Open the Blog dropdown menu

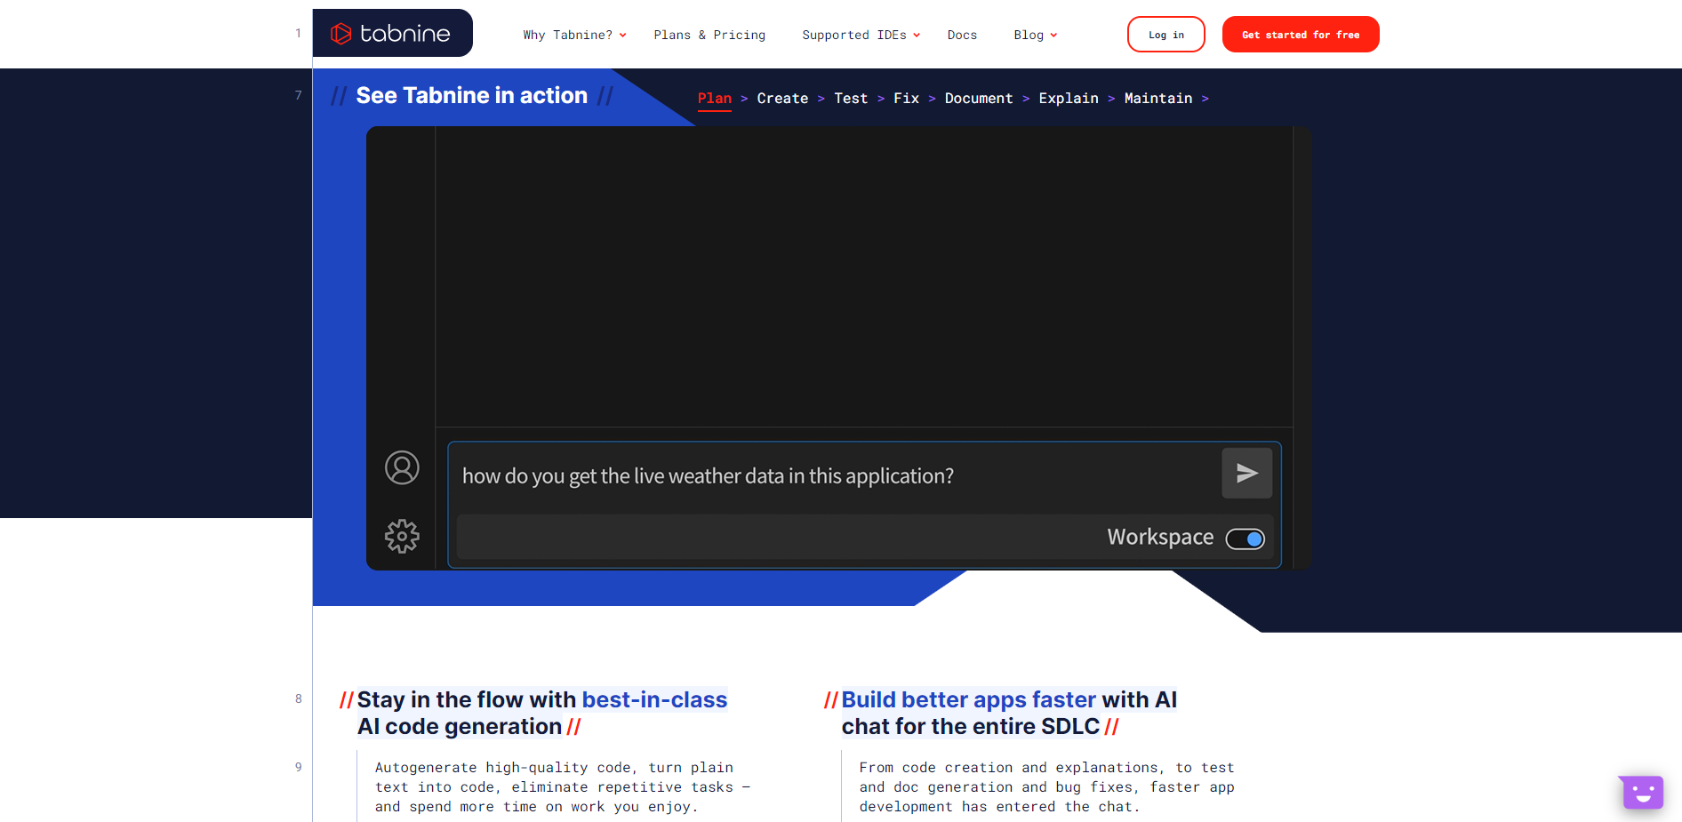coord(1035,36)
